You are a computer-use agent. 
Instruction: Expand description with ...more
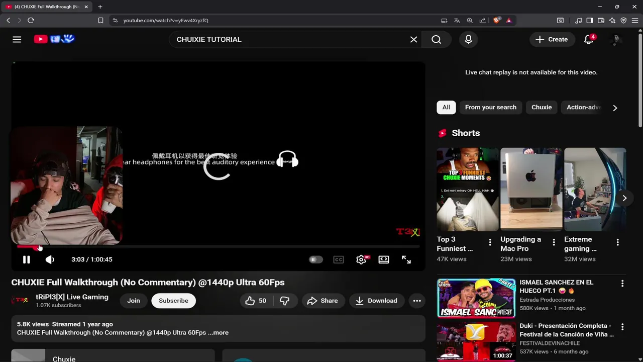[x=219, y=333]
